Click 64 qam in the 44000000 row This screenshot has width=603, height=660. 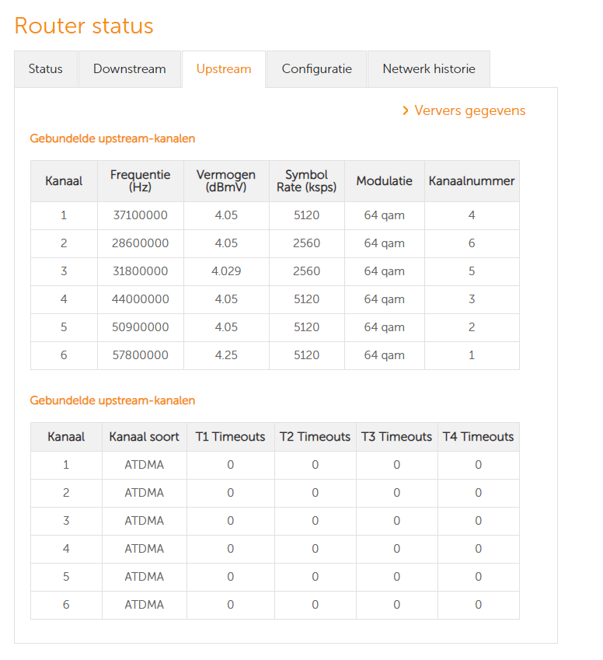384,300
